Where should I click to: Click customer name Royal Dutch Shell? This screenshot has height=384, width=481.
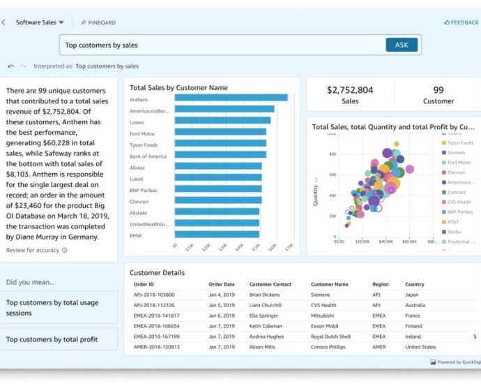point(330,337)
